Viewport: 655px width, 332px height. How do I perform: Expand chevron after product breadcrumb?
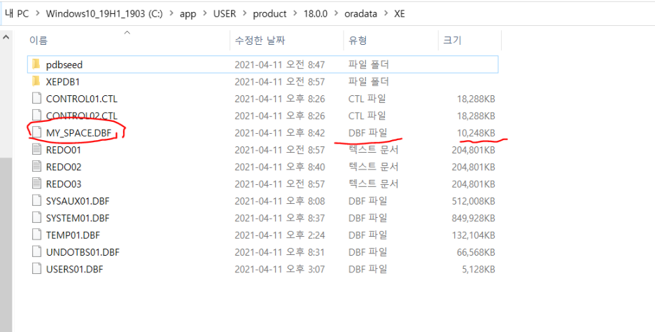click(x=296, y=13)
